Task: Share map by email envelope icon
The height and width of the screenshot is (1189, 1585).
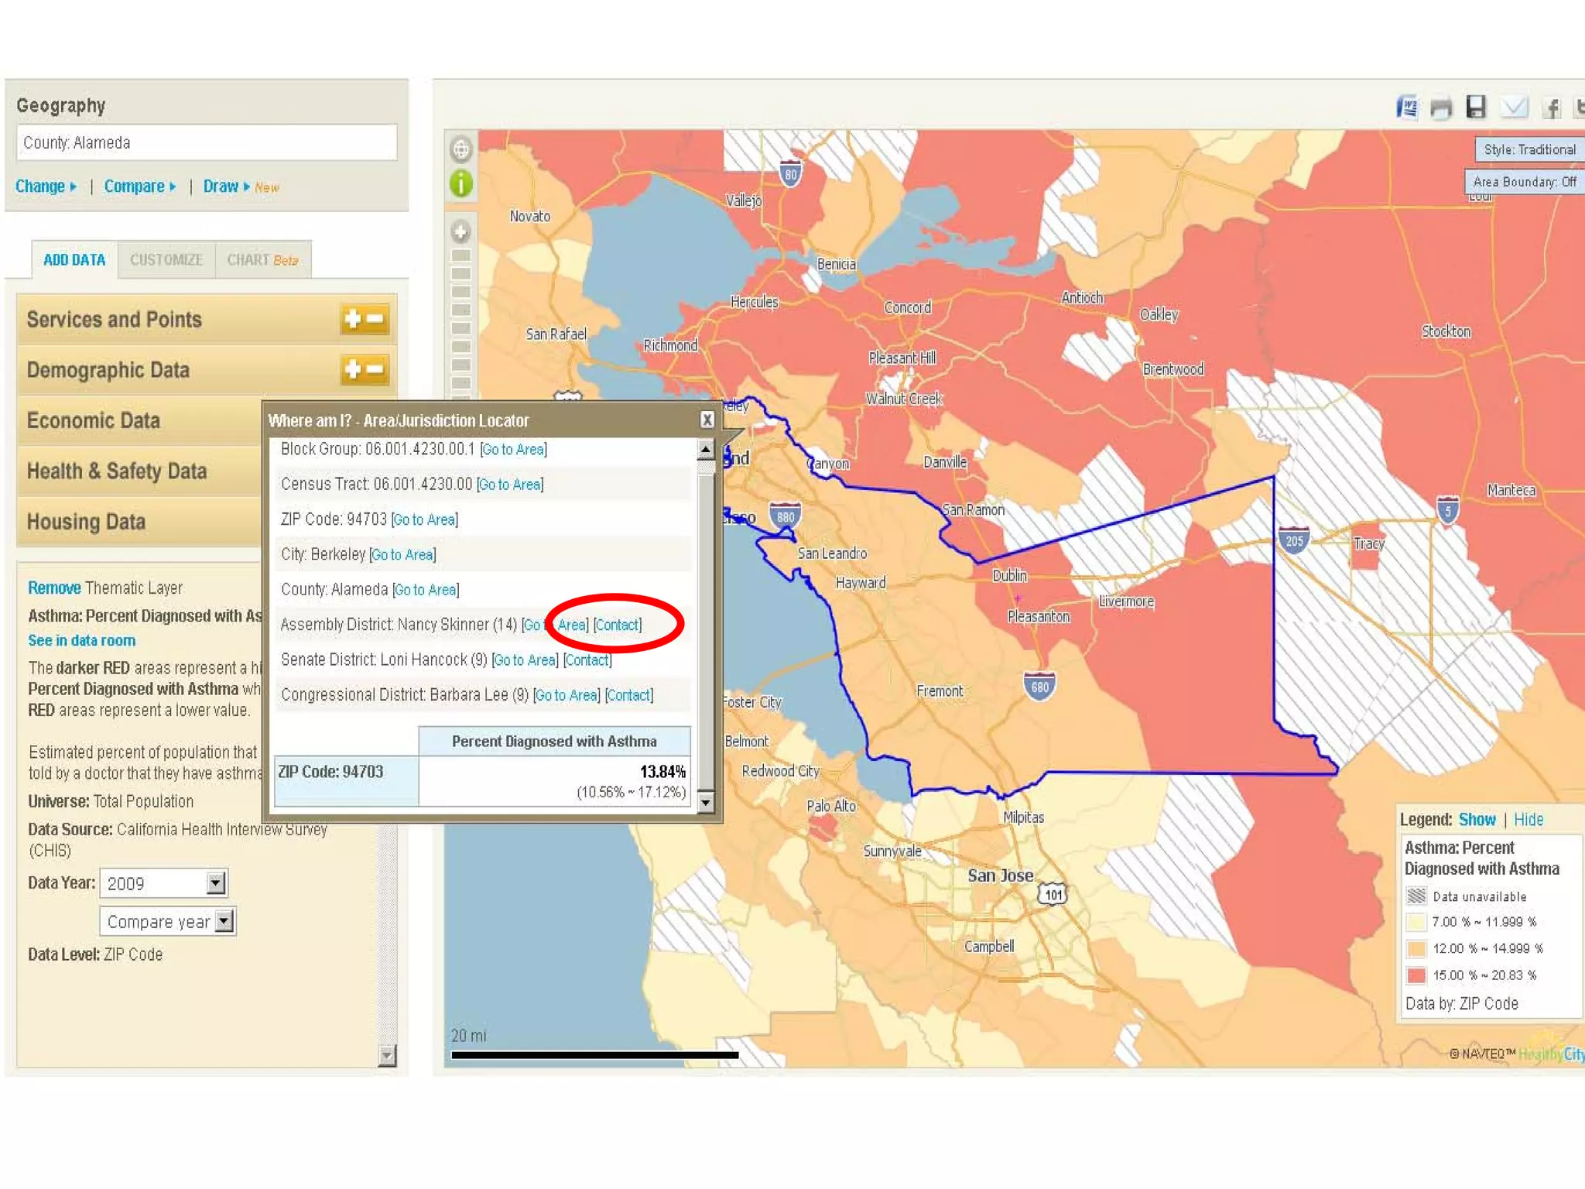Action: tap(1513, 108)
